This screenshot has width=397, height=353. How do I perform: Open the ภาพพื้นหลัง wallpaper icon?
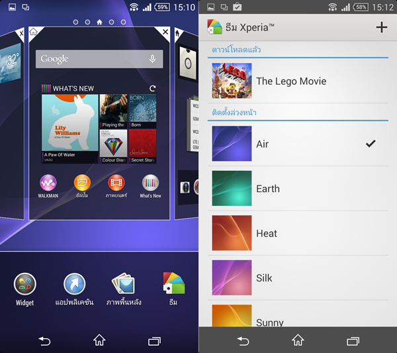point(124,284)
